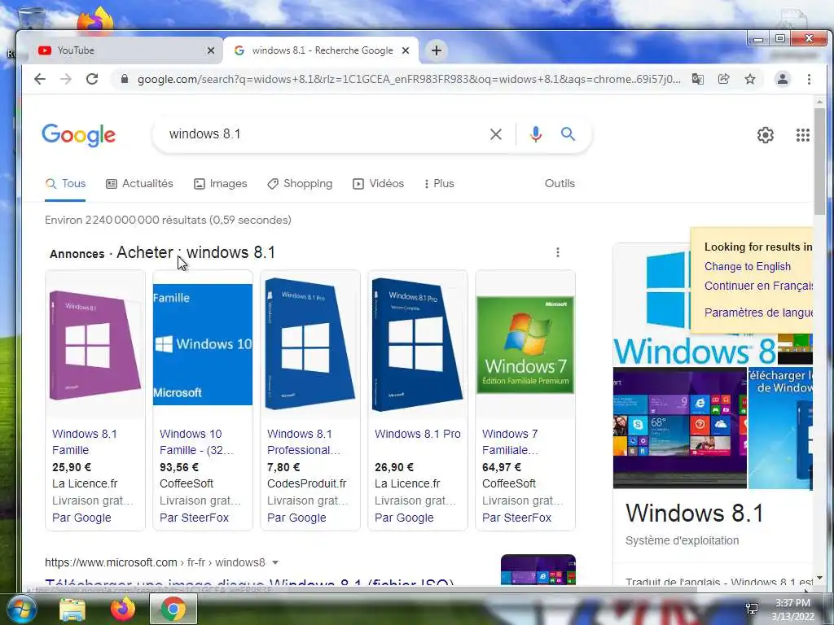This screenshot has width=834, height=625.
Task: Click the 7,80 € price text
Action: 283,467
